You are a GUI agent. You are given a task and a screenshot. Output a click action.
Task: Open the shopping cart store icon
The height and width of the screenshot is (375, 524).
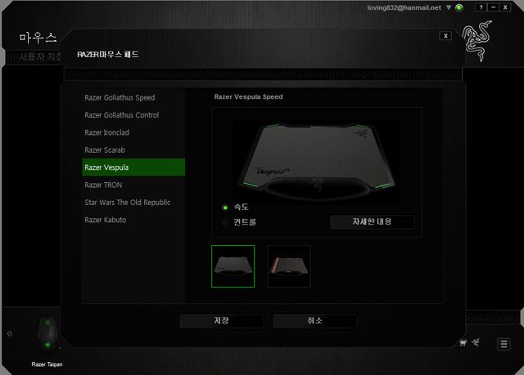tap(463, 343)
